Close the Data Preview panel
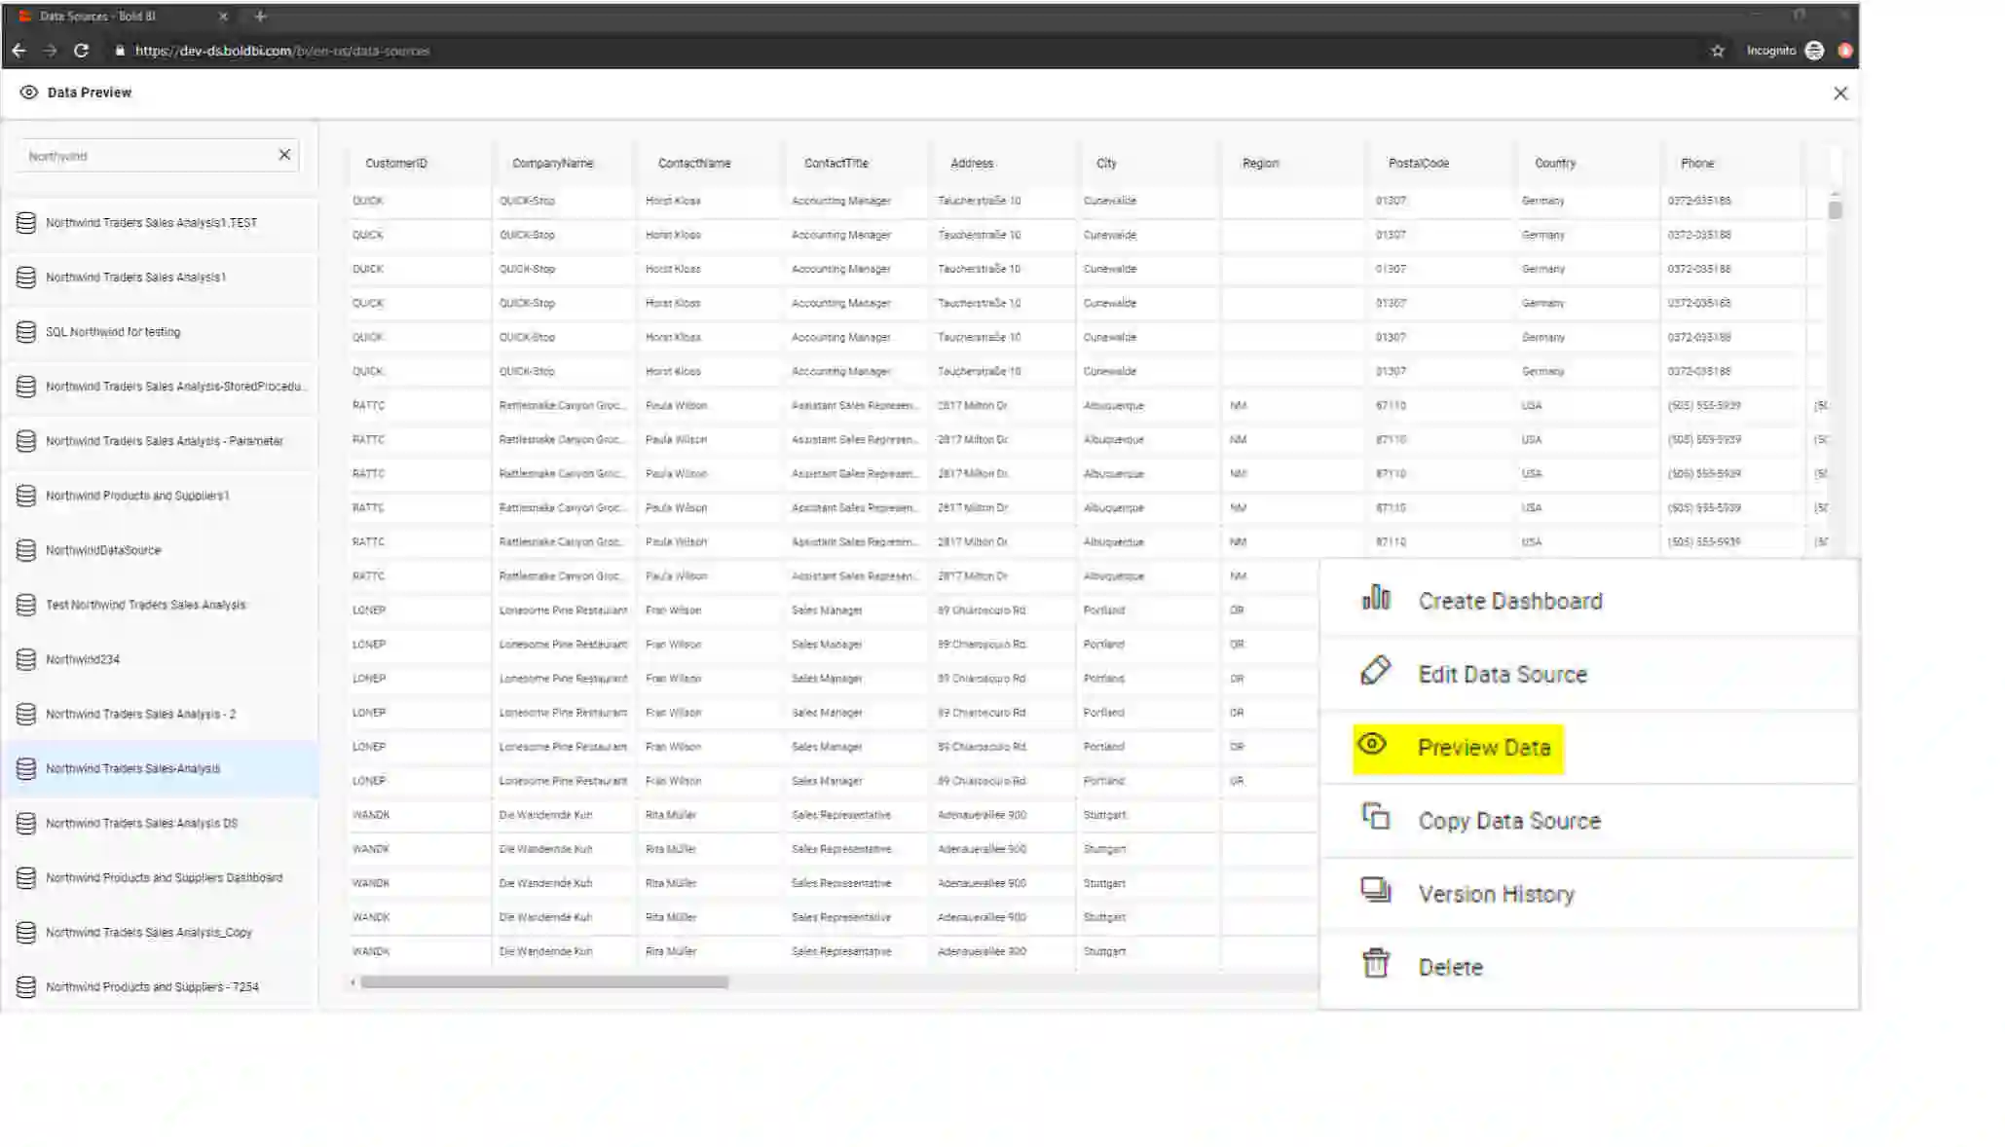 coord(1839,93)
